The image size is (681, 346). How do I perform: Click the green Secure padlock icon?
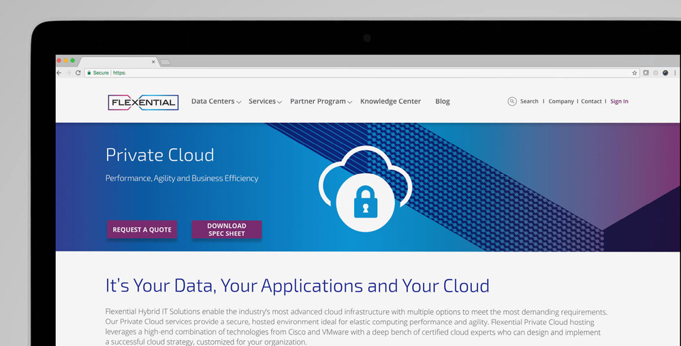coord(89,73)
